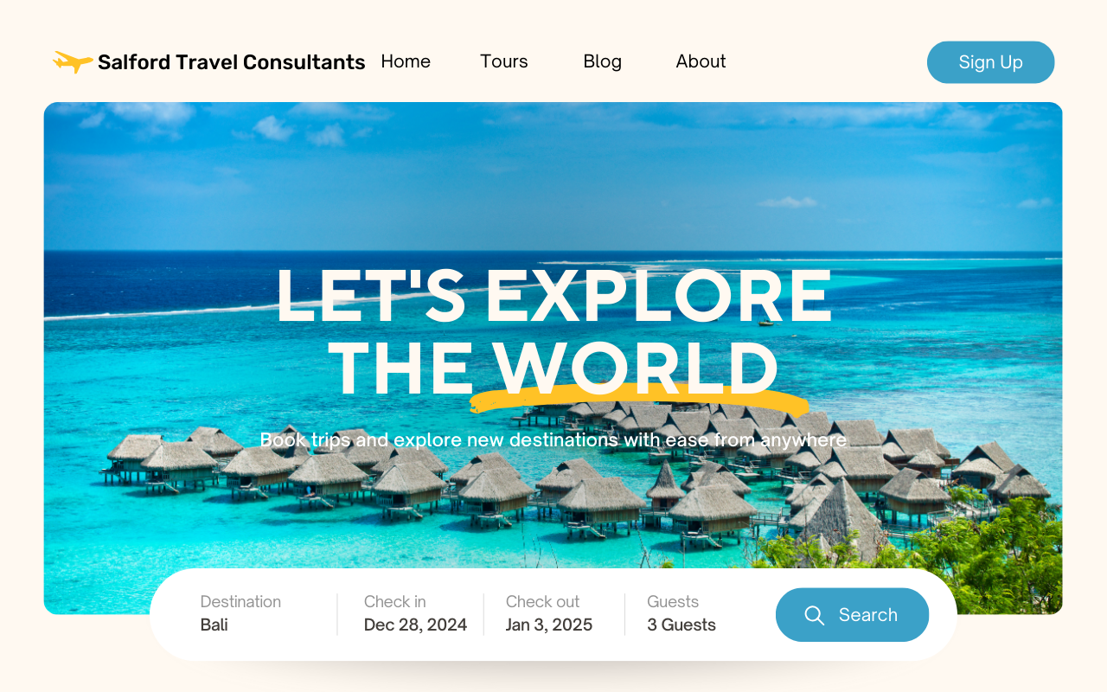Click the LET'S EXPLORE THE WORLD headline
This screenshot has width=1107, height=692.
[553, 332]
